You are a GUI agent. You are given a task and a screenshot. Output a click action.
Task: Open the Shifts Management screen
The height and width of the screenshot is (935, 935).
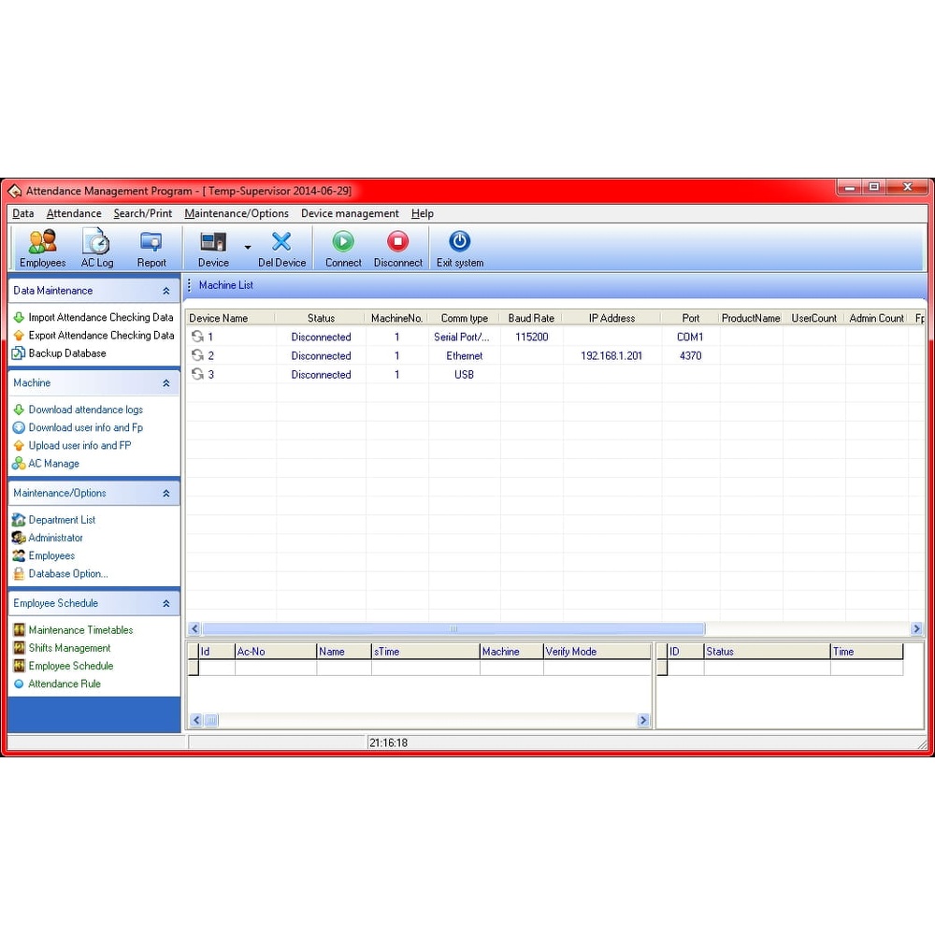69,647
